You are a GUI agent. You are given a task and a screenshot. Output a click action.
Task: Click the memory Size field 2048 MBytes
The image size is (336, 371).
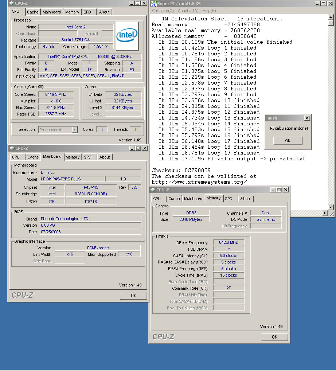191,219
